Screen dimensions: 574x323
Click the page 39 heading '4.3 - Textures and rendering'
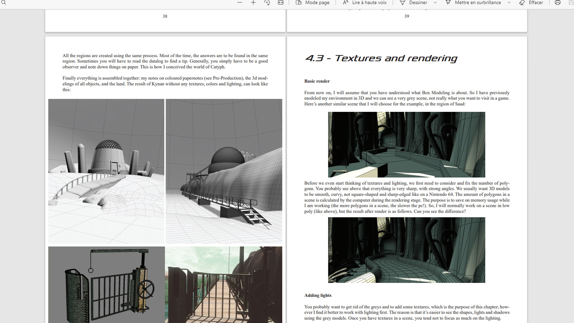click(x=381, y=58)
